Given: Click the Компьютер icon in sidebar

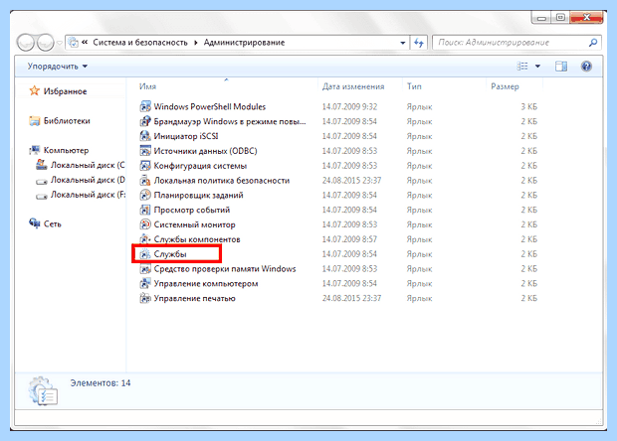Looking at the screenshot, I should coord(35,150).
